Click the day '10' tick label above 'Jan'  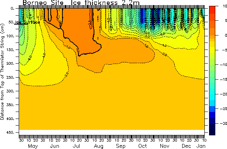pos(204,140)
